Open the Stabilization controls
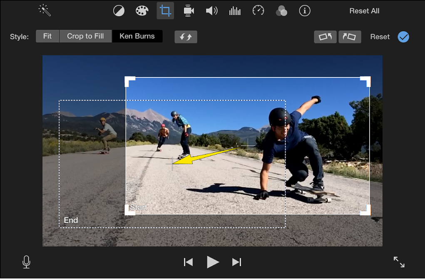 click(188, 11)
